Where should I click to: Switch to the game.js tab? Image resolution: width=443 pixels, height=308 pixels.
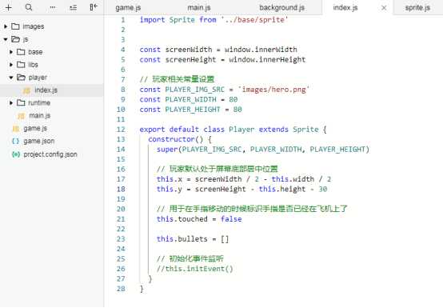click(x=128, y=8)
